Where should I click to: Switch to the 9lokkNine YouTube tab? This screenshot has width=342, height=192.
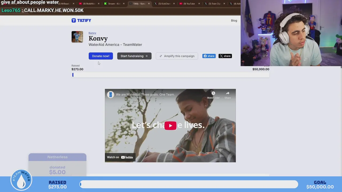click(89, 4)
